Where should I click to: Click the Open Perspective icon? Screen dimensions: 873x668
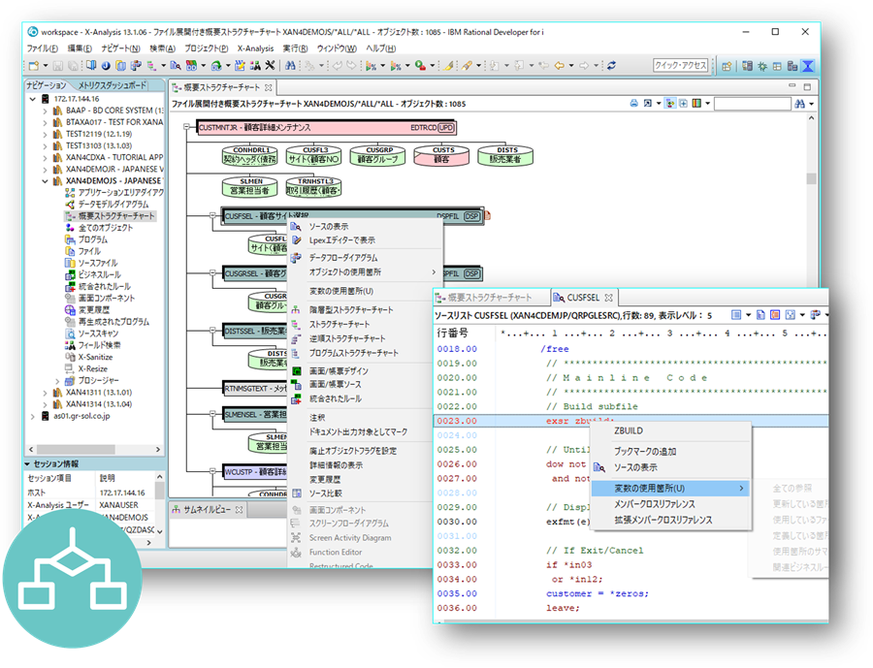coord(727,66)
